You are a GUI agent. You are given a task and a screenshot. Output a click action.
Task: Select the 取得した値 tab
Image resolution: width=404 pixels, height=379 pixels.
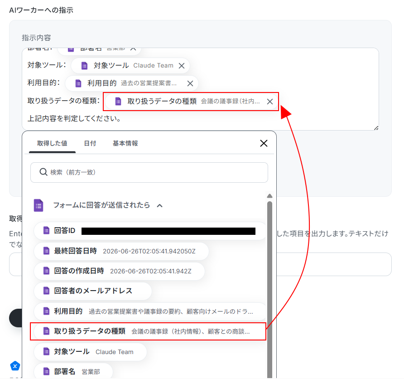tap(52, 143)
